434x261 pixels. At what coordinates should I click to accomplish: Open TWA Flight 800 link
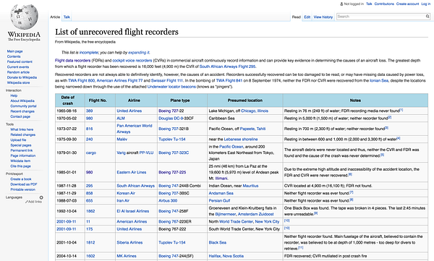click(x=81, y=80)
